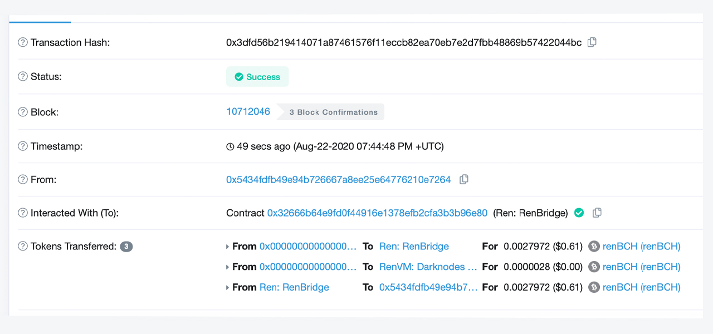Image resolution: width=713 pixels, height=334 pixels.
Task: Click help icon beside Status label
Action: (23, 77)
